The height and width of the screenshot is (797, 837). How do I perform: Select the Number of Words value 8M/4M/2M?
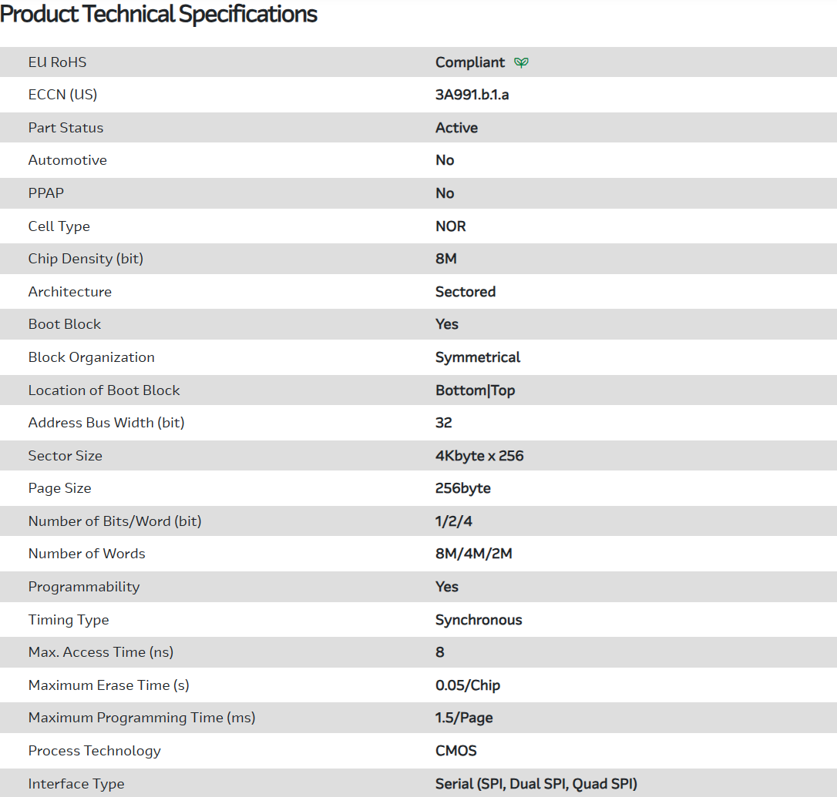point(473,554)
